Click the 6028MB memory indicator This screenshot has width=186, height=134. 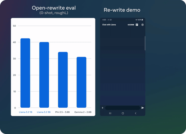pos(131,25)
